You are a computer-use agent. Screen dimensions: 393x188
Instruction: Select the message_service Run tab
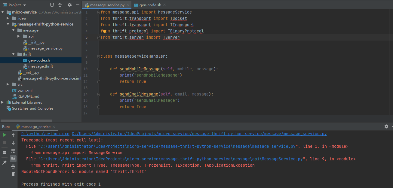pyautogui.click(x=35, y=127)
